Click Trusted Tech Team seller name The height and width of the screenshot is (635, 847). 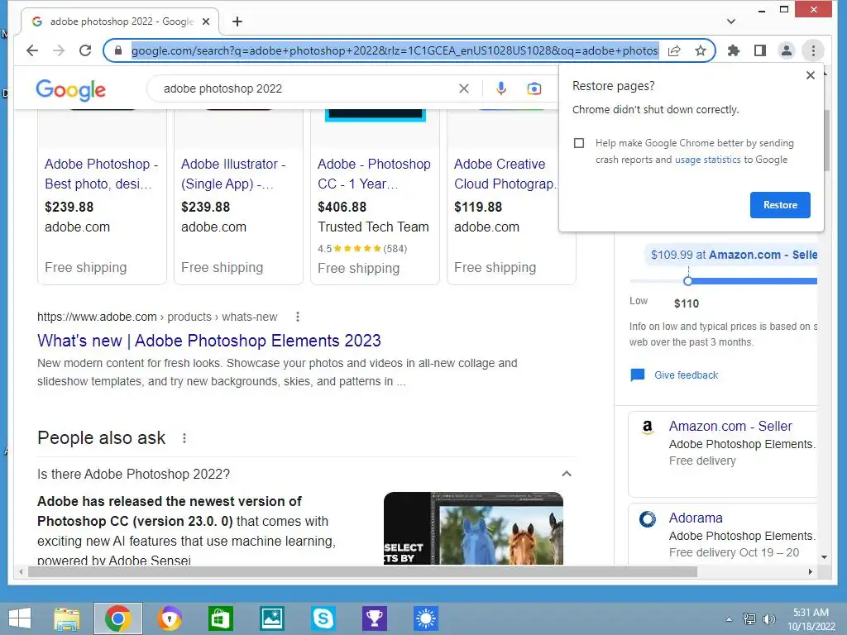pyautogui.click(x=373, y=227)
